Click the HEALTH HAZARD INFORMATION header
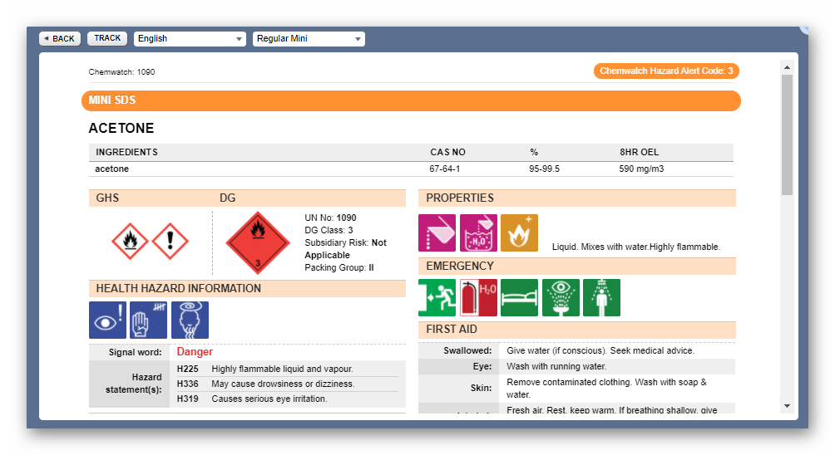This screenshot has height=455, width=835. click(x=247, y=289)
